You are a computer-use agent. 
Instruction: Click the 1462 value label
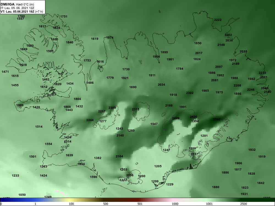pyautogui.click(x=46, y=80)
